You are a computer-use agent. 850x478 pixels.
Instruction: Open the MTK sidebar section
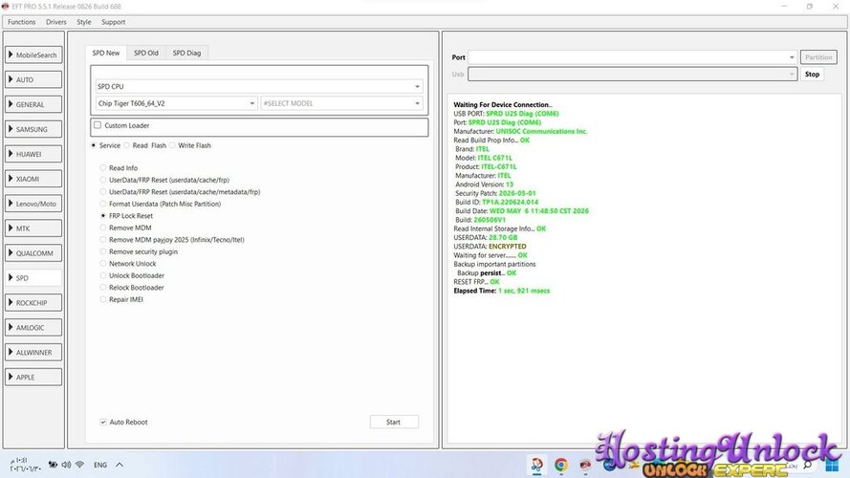pyautogui.click(x=33, y=228)
